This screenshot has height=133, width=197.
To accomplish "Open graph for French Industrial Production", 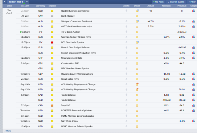I will pyautogui.click(x=194, y=53).
